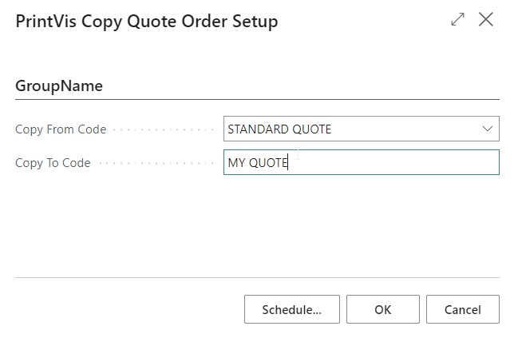Collapse the GroupName section header
The image size is (514, 338).
[59, 86]
